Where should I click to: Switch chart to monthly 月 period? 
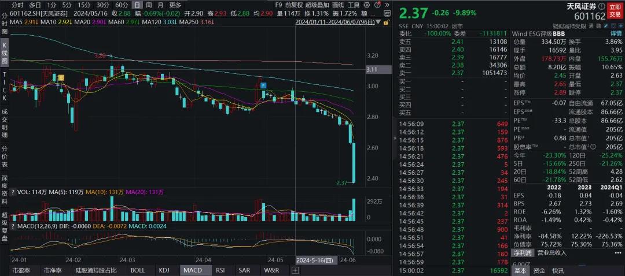tap(160, 5)
